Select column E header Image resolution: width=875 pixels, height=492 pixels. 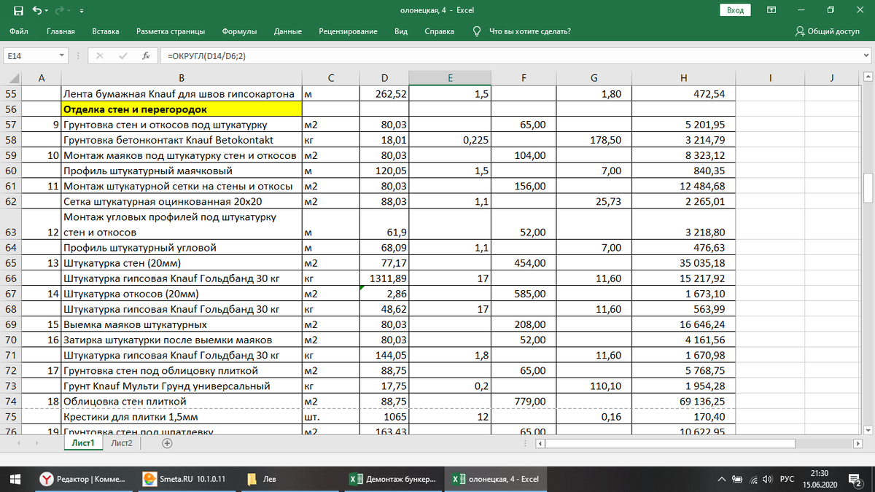pyautogui.click(x=450, y=78)
